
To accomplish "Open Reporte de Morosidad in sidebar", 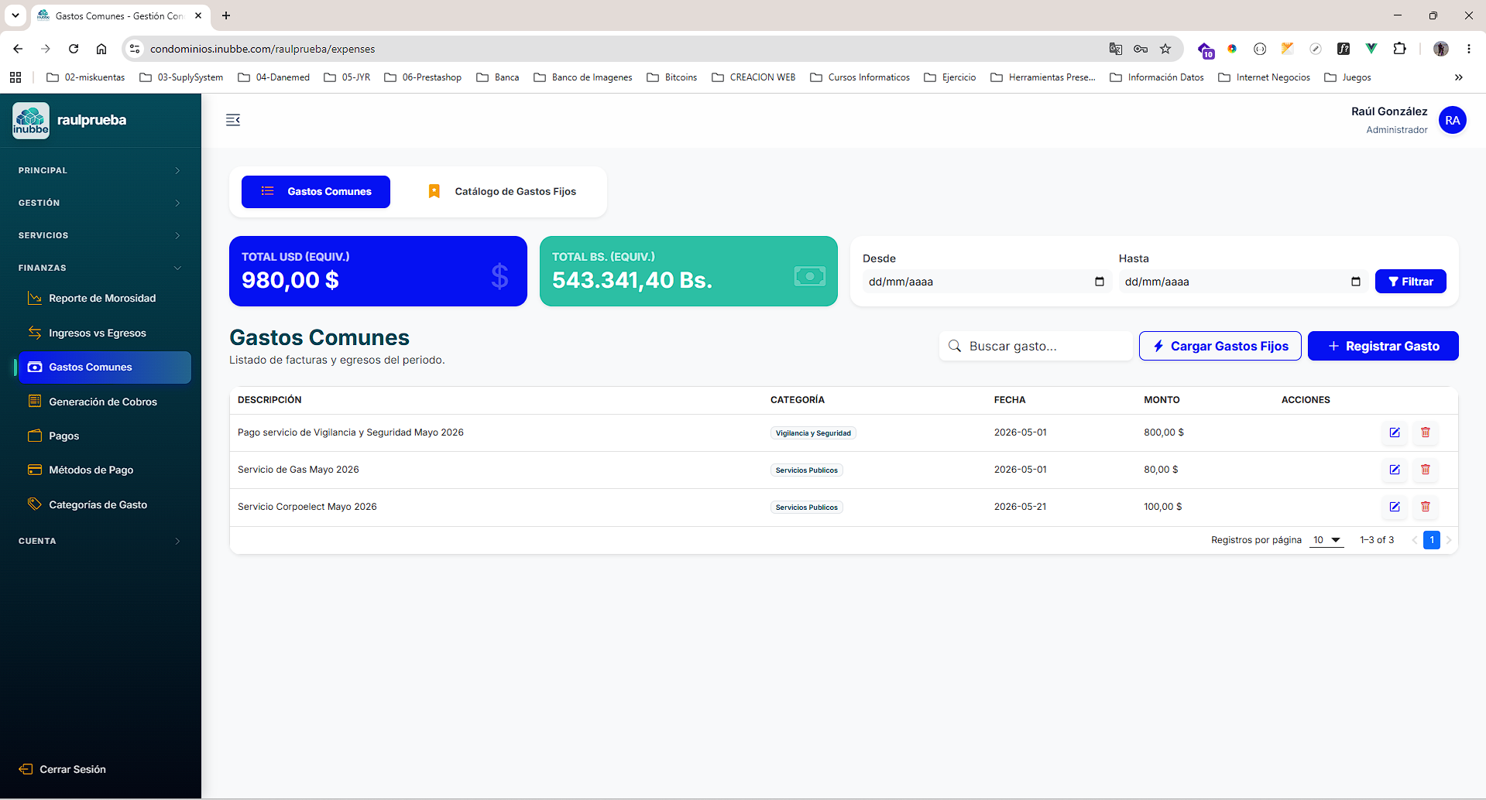I will (x=102, y=299).
